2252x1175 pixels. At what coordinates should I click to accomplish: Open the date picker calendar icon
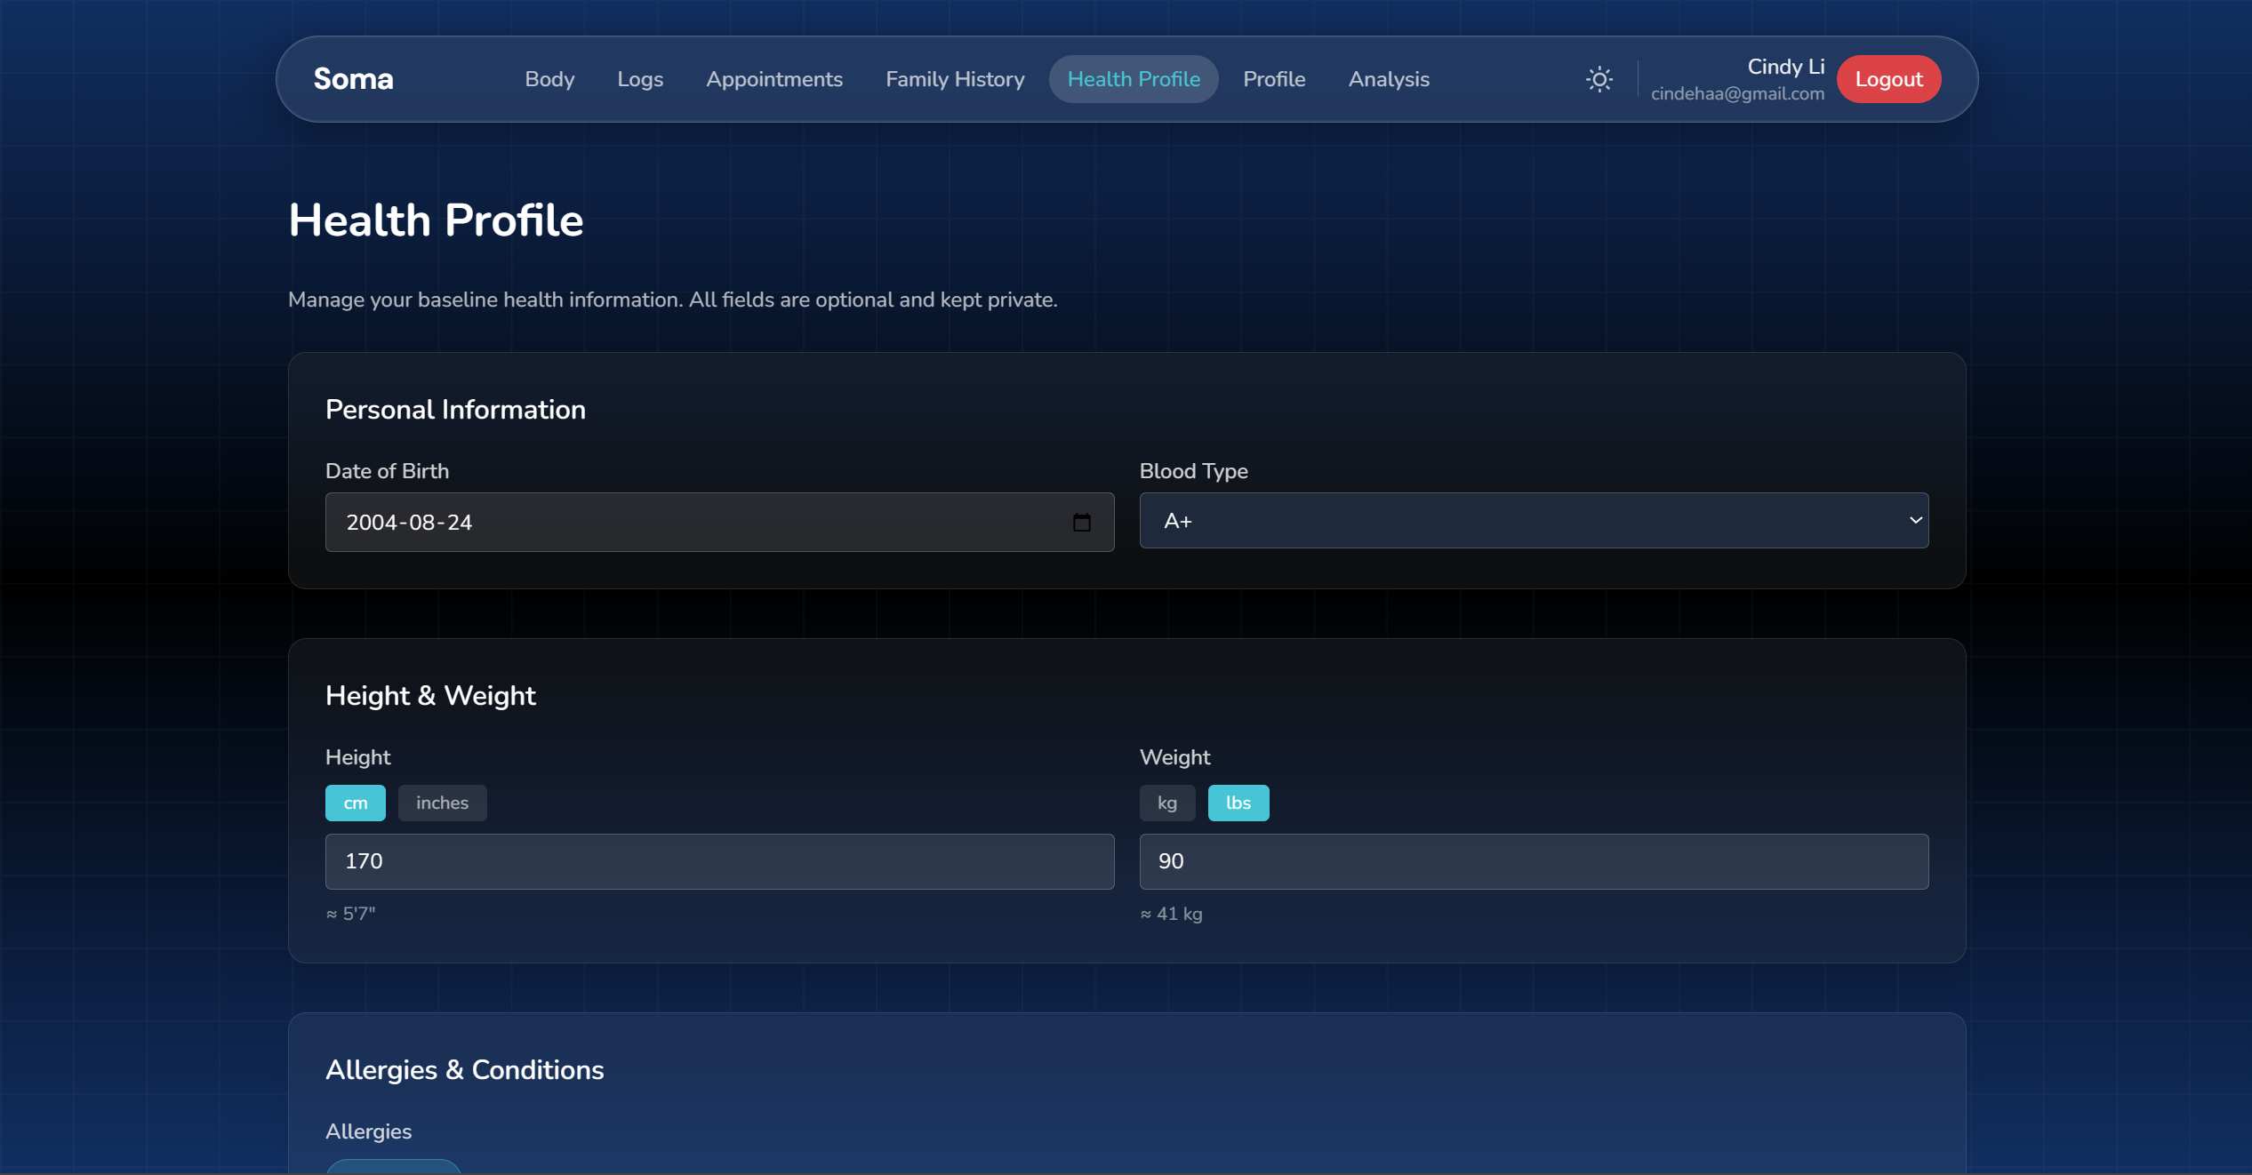[x=1081, y=523]
